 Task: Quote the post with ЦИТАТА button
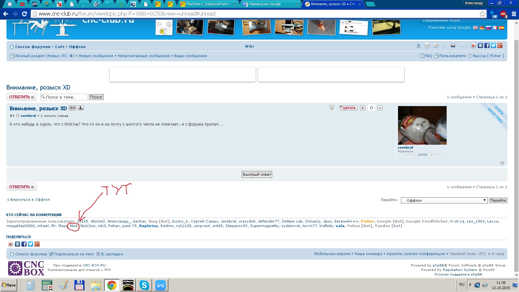point(348,108)
